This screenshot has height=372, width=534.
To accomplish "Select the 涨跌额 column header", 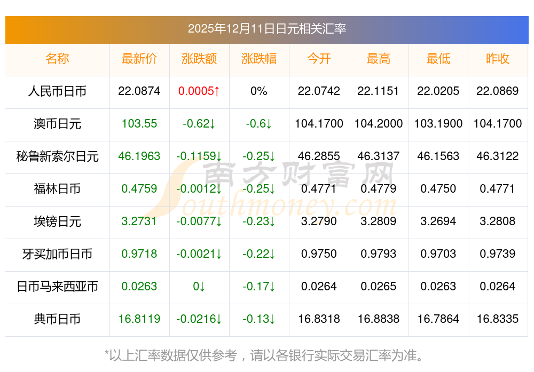I will coord(199,59).
